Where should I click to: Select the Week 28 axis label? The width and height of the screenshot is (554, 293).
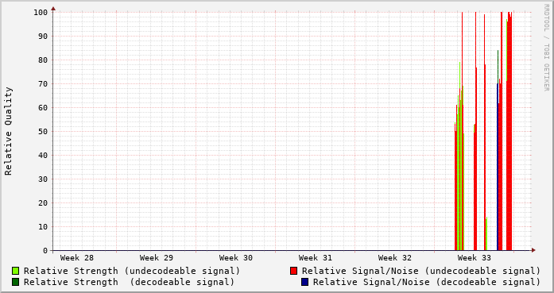click(76, 258)
